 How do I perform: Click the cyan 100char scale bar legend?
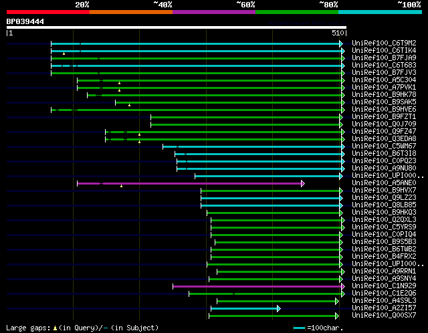299,328
